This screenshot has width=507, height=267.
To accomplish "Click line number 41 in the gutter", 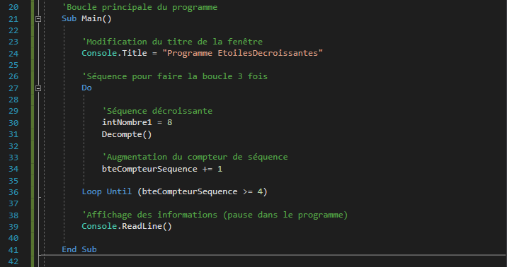I will point(13,250).
